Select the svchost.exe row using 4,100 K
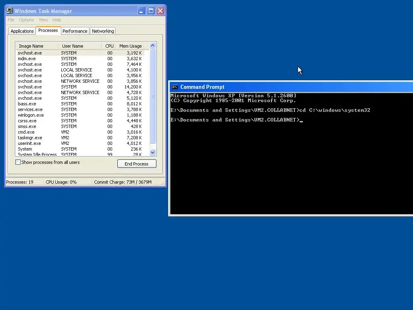 pos(80,70)
